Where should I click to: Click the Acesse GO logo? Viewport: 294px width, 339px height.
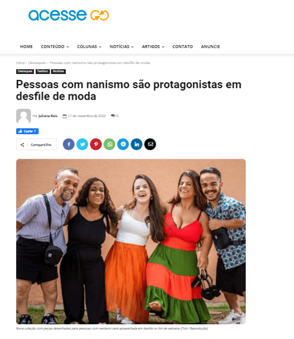point(69,15)
